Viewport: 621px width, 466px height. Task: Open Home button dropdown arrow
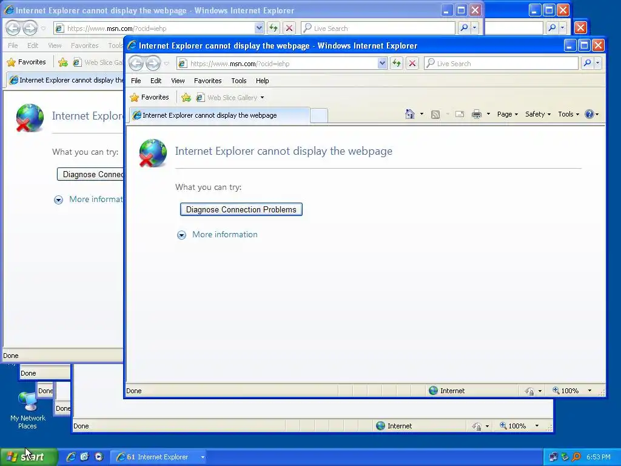tap(422, 114)
